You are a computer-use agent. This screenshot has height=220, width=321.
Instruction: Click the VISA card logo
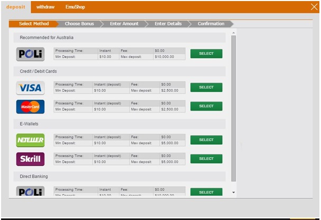(x=30, y=88)
